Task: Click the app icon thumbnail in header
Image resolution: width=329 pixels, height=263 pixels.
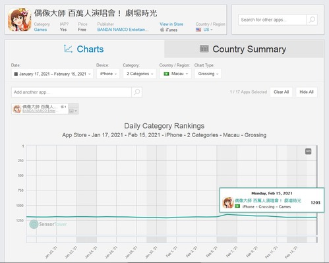Action: click(x=20, y=20)
